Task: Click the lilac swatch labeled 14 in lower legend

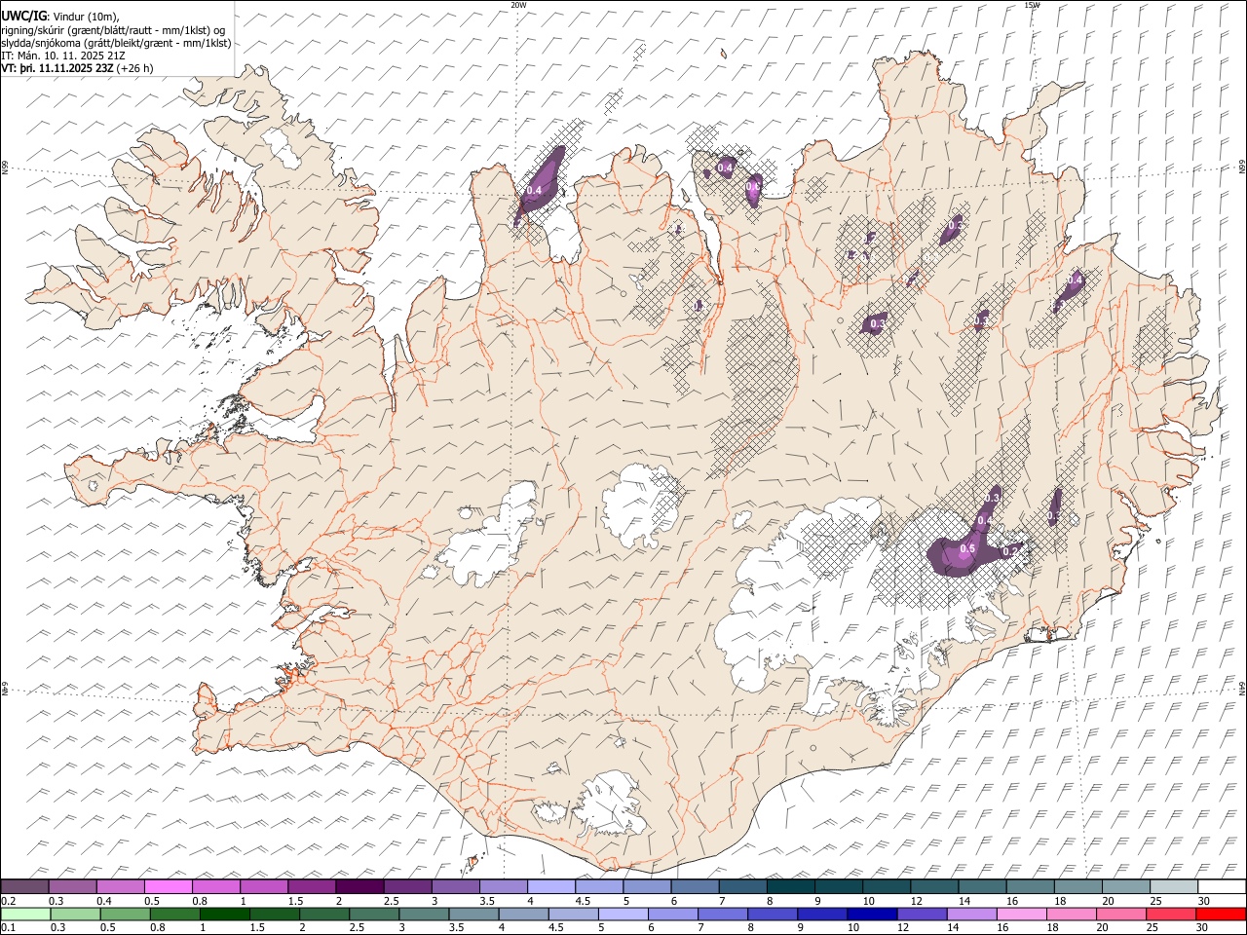Action: [970, 914]
